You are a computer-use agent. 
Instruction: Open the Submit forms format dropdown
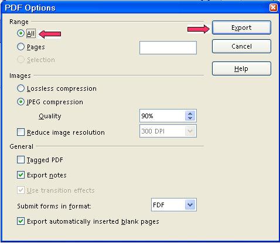[x=190, y=205]
